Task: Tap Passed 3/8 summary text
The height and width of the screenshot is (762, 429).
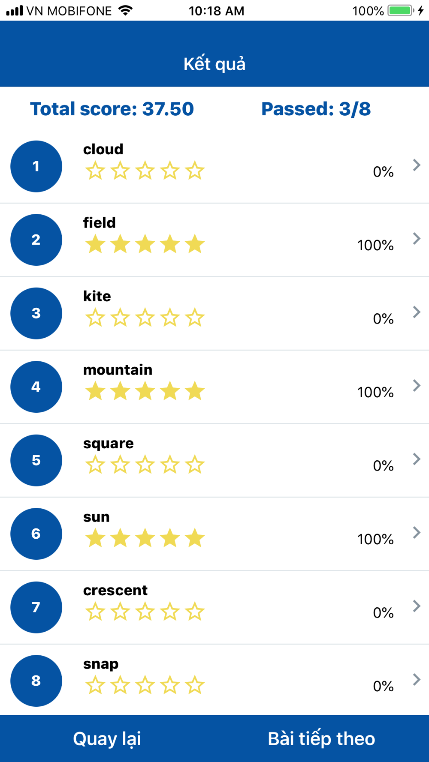Action: tap(316, 109)
